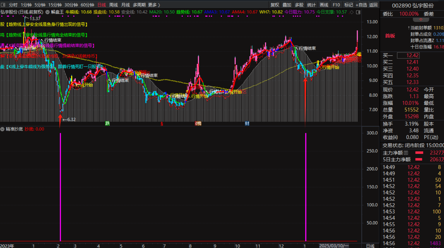Select the 15分钟 period tab
Viewport: 444px width, 248px height.
click(55, 5)
